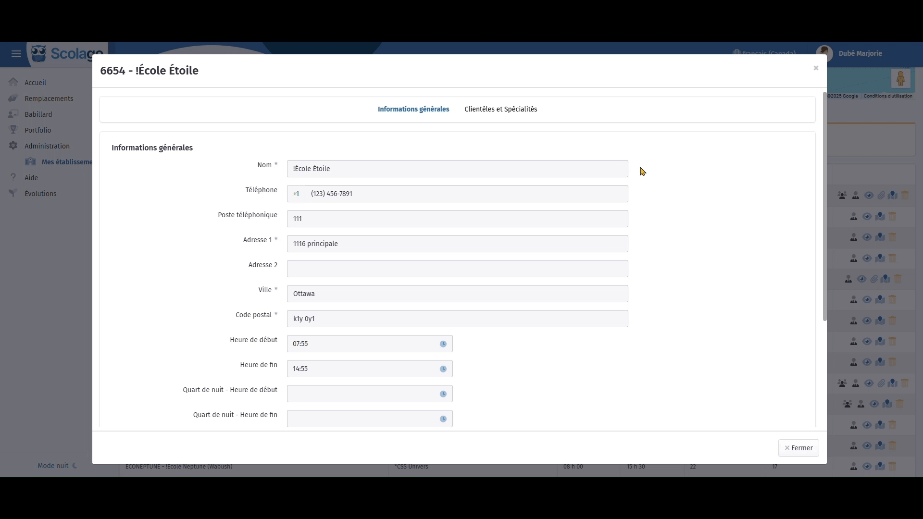Viewport: 923px width, 519px height.
Task: Click the Code postal field
Action: tap(457, 319)
